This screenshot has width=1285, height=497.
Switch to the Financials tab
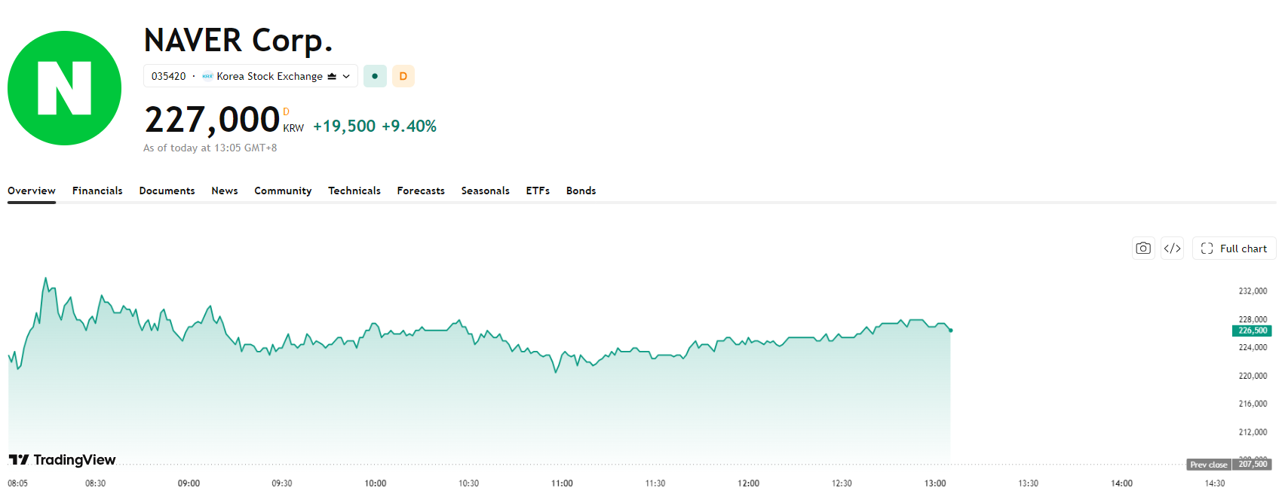(x=97, y=191)
